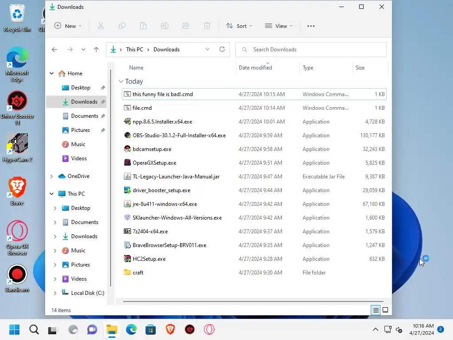The image size is (453, 340).
Task: Select npp.8.6.5.Installer.x64.exe
Action: tap(254, 122)
